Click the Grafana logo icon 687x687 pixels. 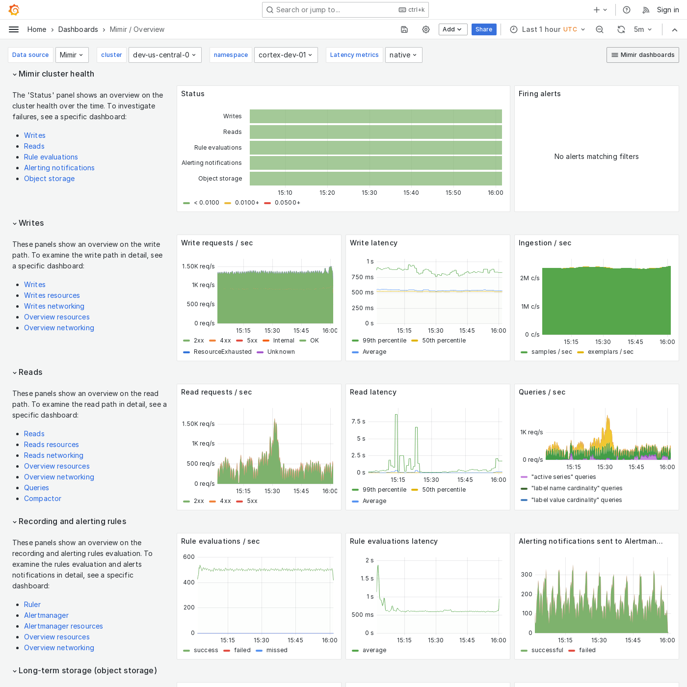(14, 10)
